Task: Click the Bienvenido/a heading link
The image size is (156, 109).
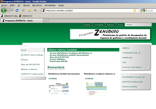Action: point(56,67)
